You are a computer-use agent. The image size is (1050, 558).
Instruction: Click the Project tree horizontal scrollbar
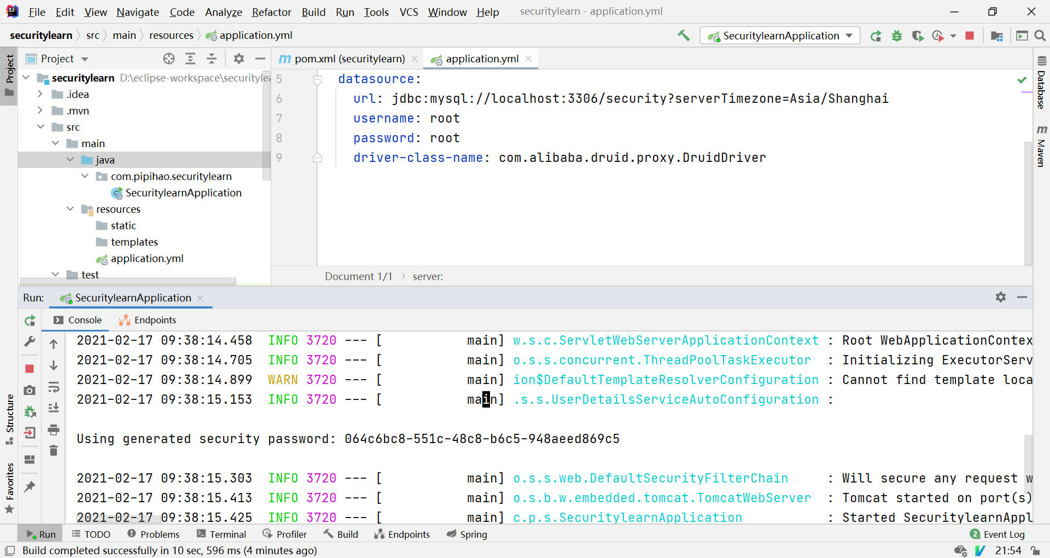click(128, 281)
